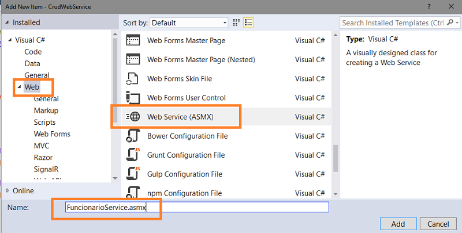Select Grunt Configuration File template
462x233 pixels.
coord(226,155)
